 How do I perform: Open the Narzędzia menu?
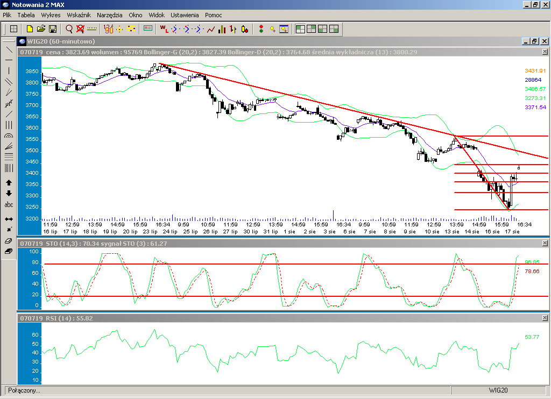tap(109, 15)
